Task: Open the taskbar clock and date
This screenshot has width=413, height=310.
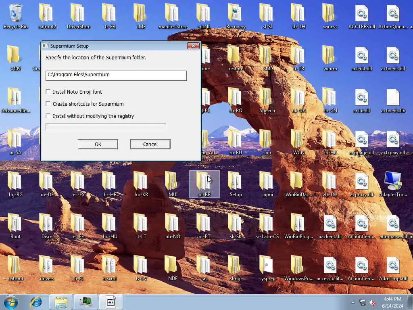Action: (x=392, y=302)
